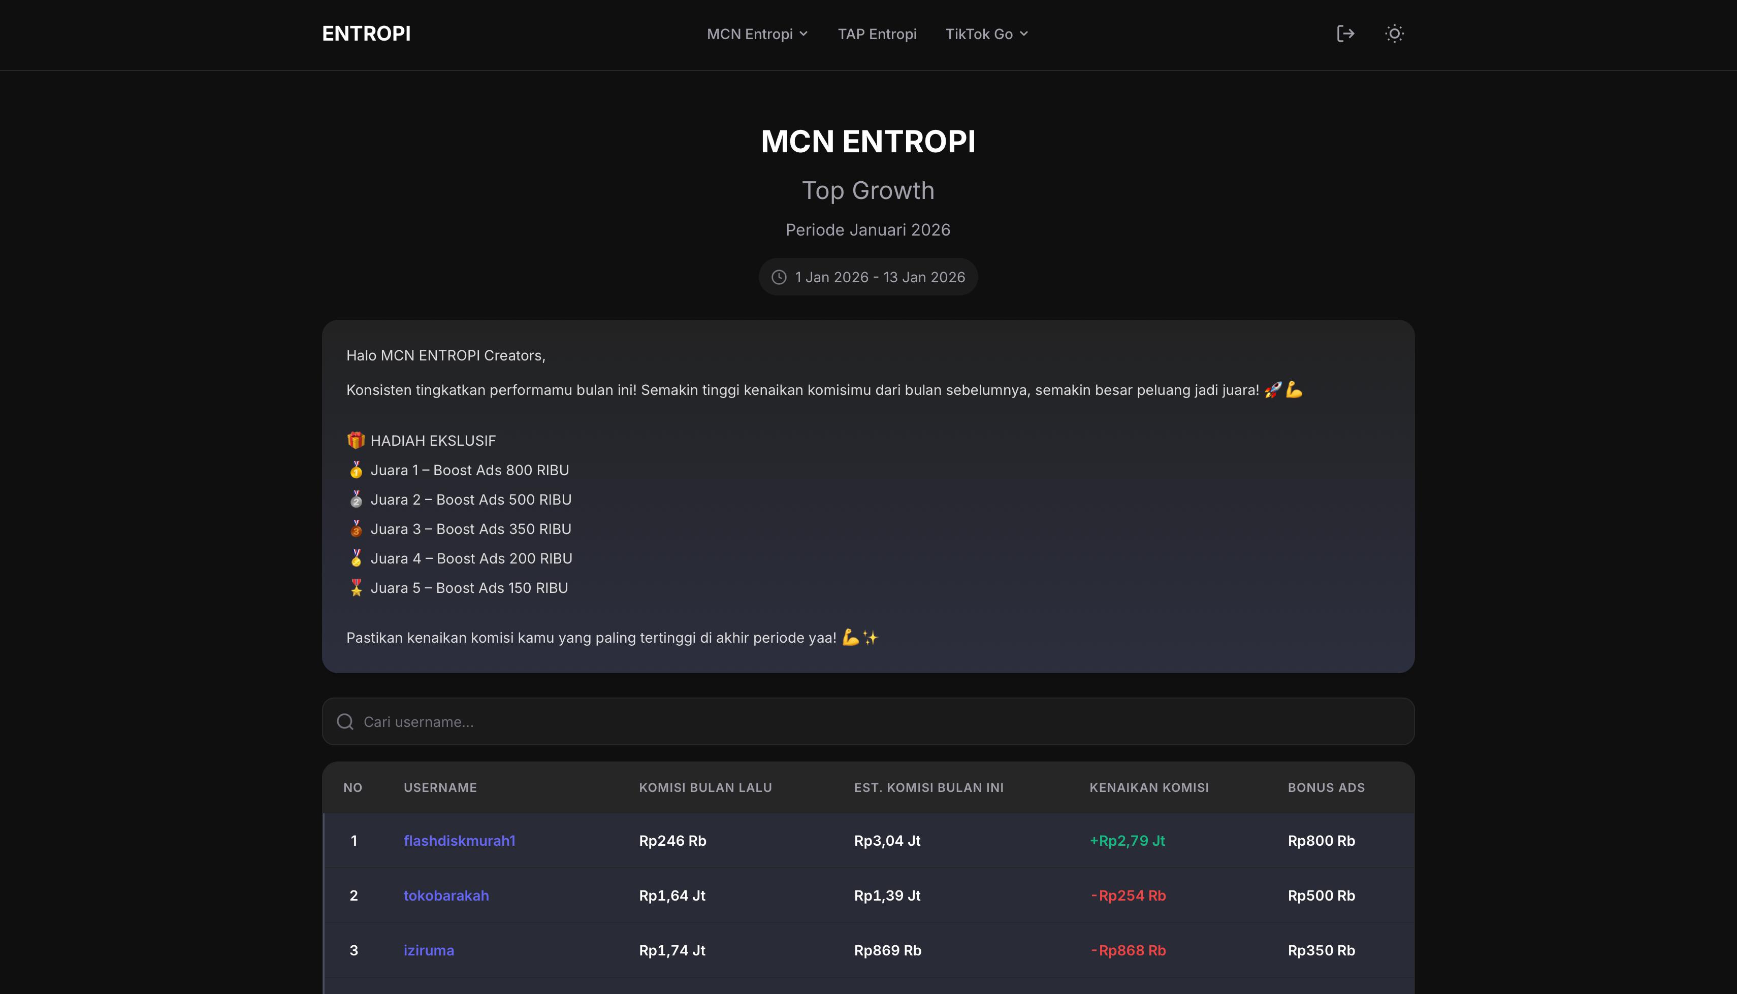Expand the MCN Entropi dropdown menu

click(x=757, y=34)
